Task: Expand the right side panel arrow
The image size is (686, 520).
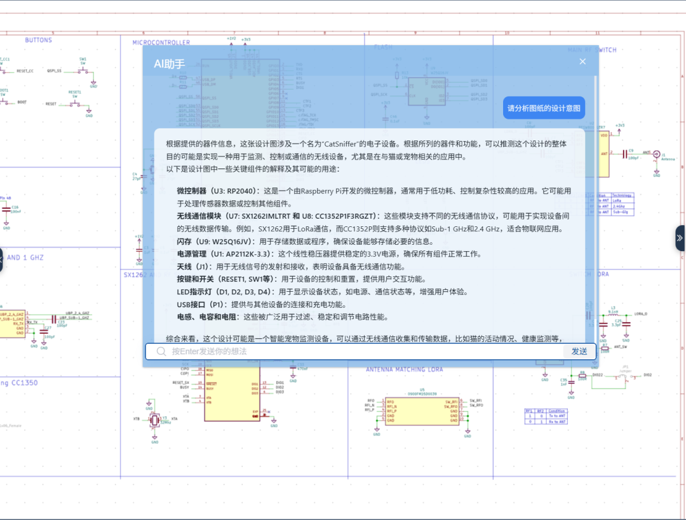Action: coord(680,238)
